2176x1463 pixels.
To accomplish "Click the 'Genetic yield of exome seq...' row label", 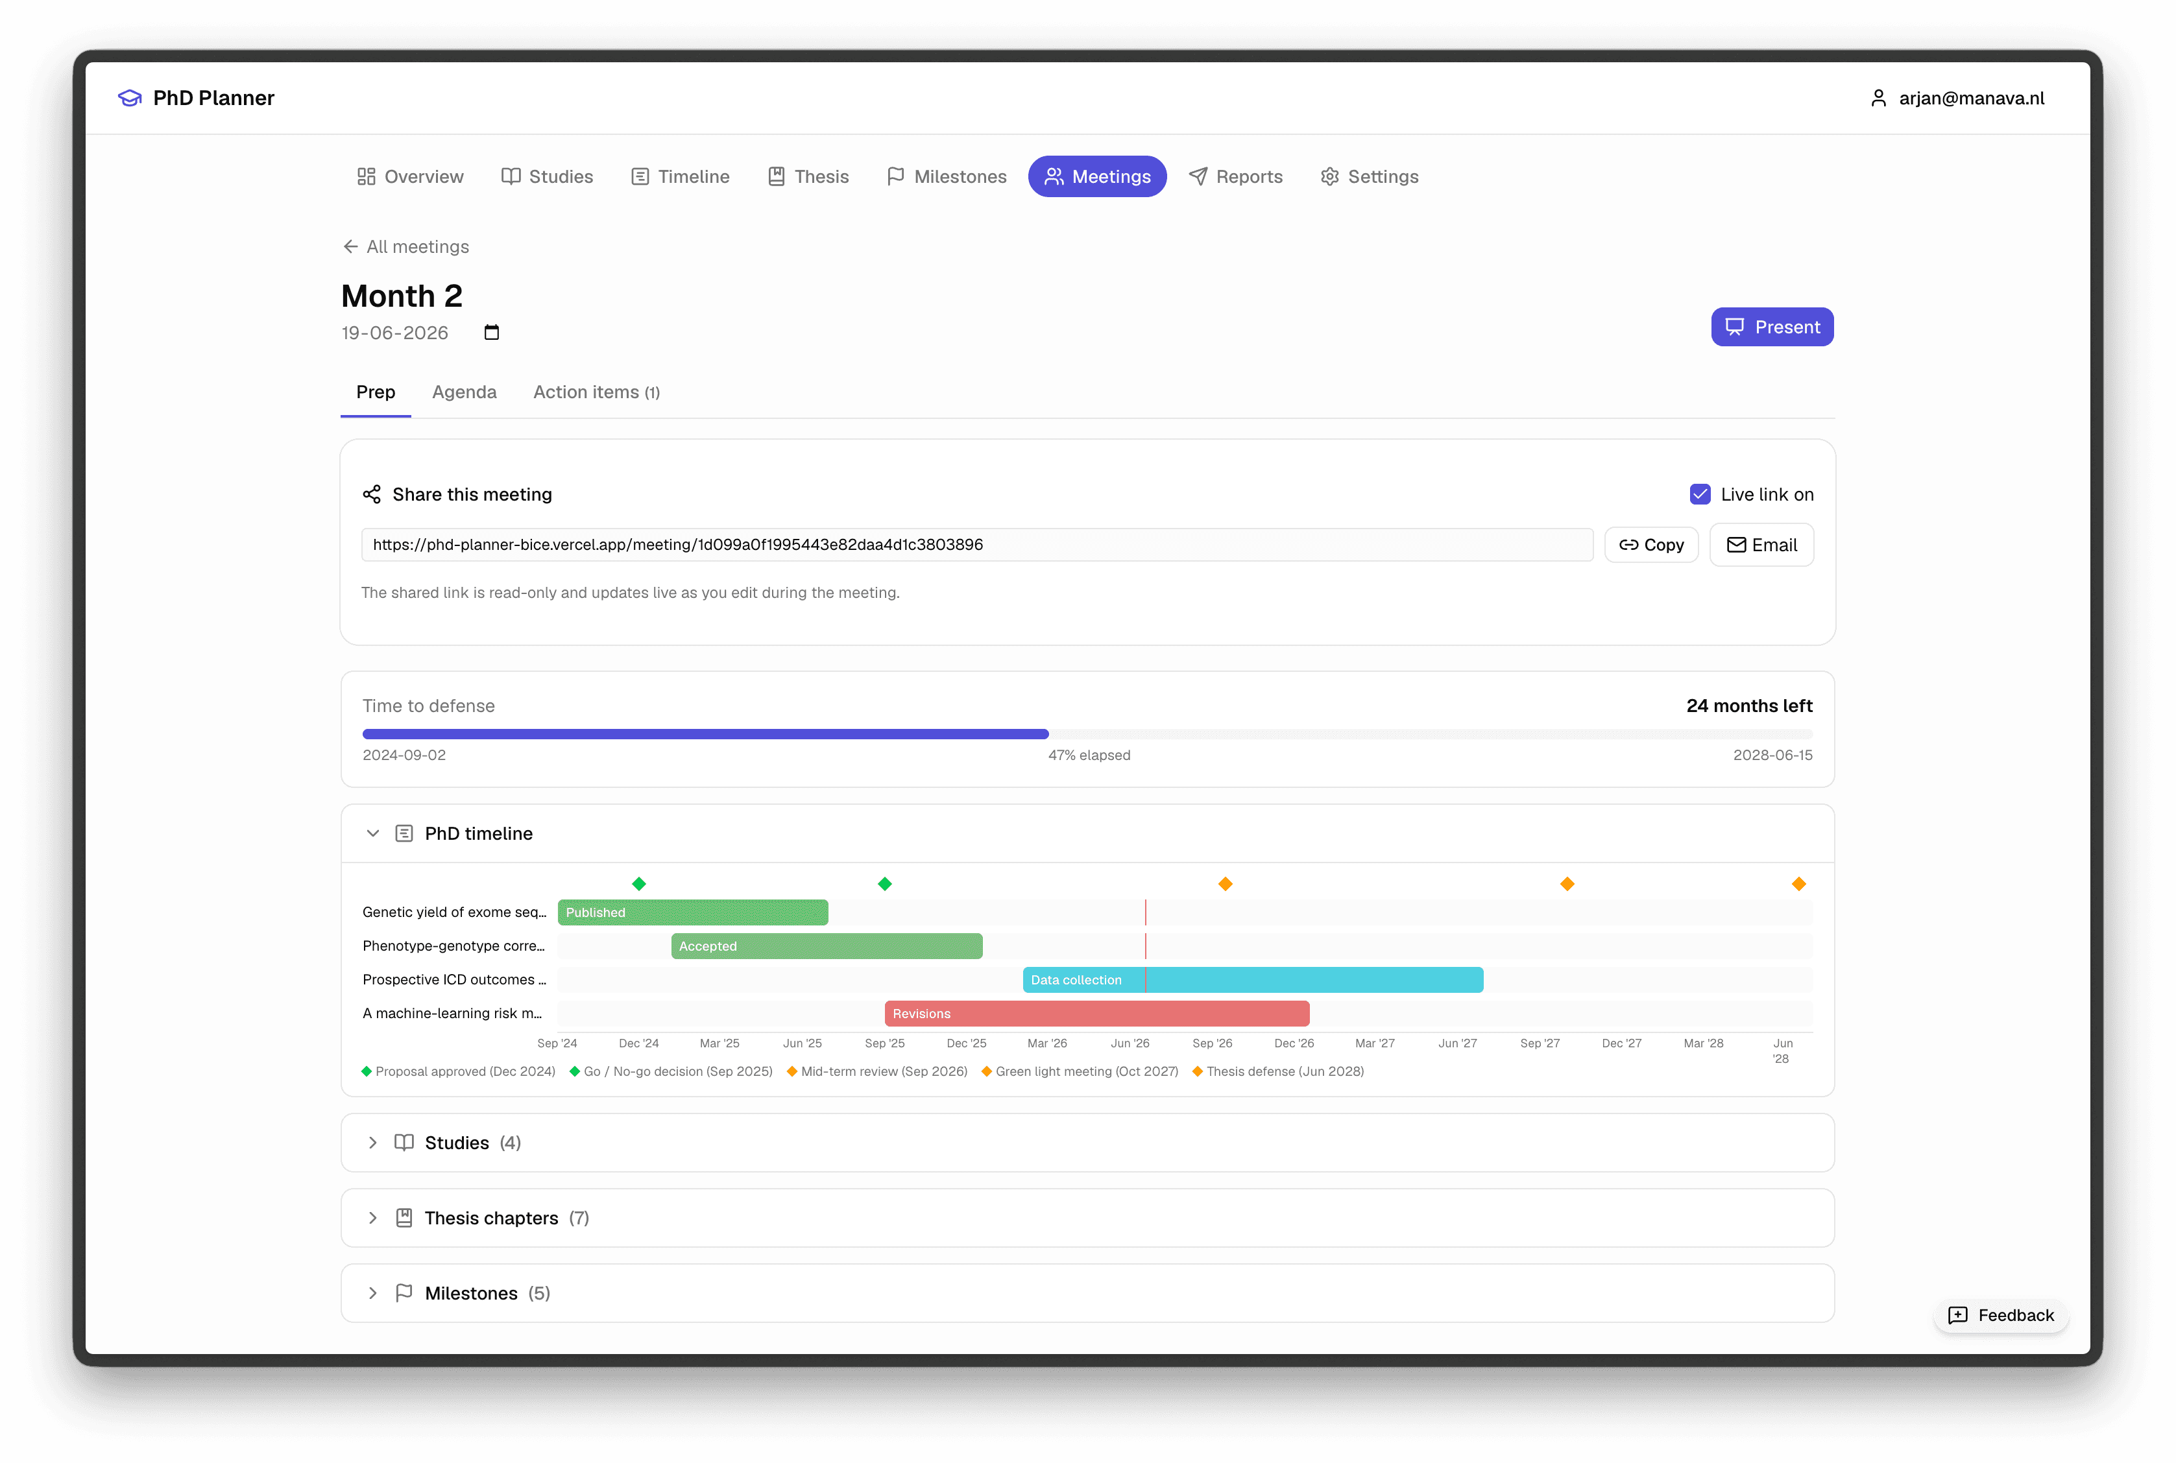I will click(x=455, y=912).
